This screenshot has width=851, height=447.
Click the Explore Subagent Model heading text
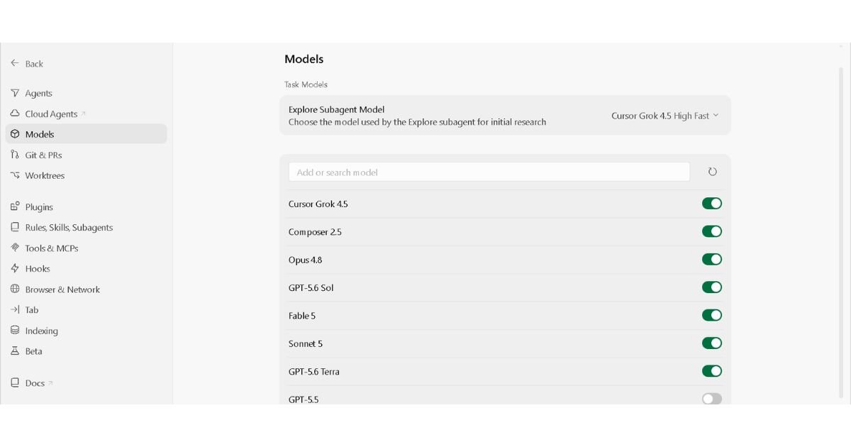coord(337,109)
